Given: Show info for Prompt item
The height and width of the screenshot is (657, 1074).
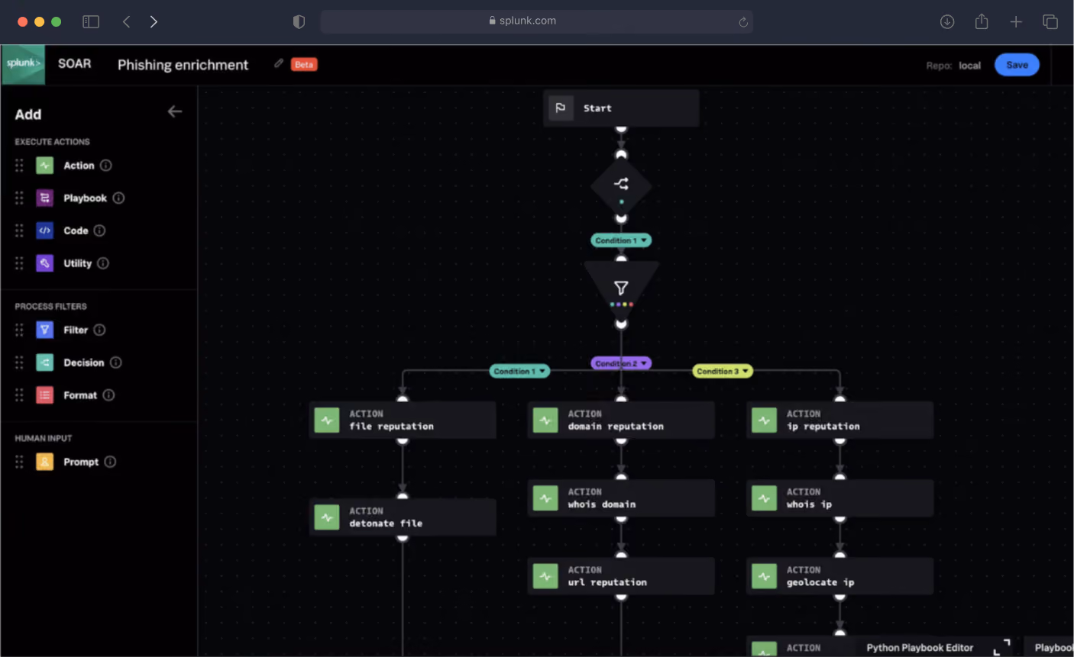Looking at the screenshot, I should (110, 462).
